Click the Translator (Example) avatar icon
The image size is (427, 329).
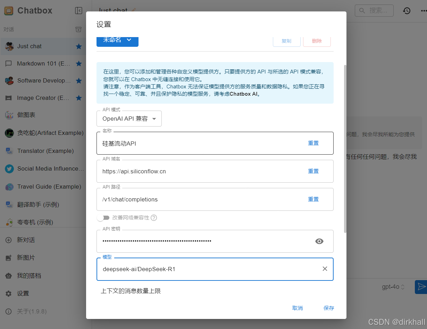pos(9,151)
